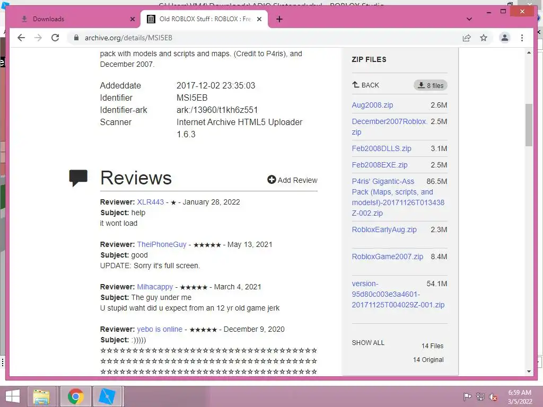Image resolution: width=543 pixels, height=407 pixels.
Task: Open Chrome three-dot menu
Action: 522,38
